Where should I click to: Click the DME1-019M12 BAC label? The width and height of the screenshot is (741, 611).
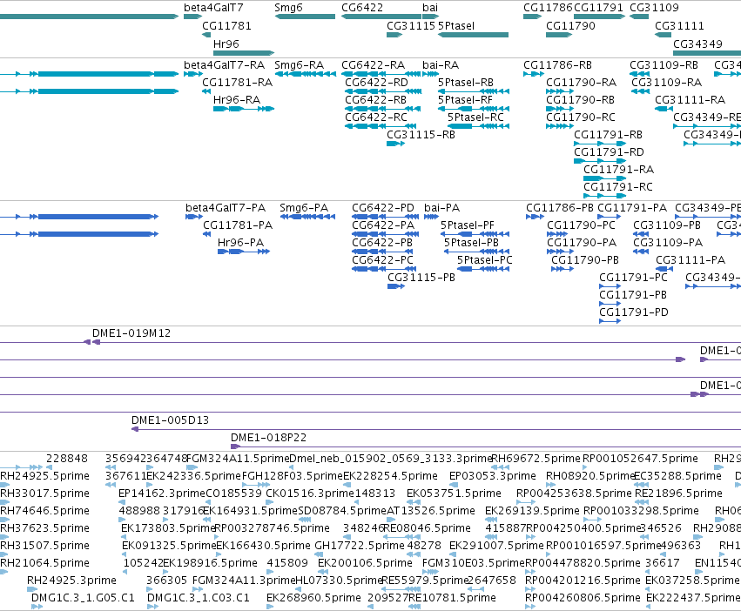coord(131,333)
